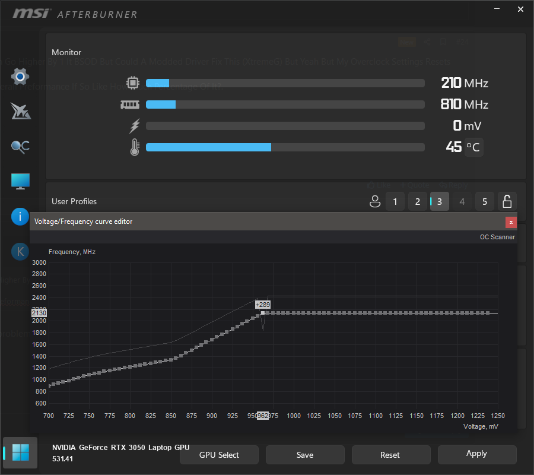Click the Windows logo startup icon

(x=20, y=452)
